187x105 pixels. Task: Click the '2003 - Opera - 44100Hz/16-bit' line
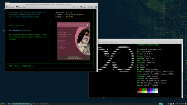(22, 66)
